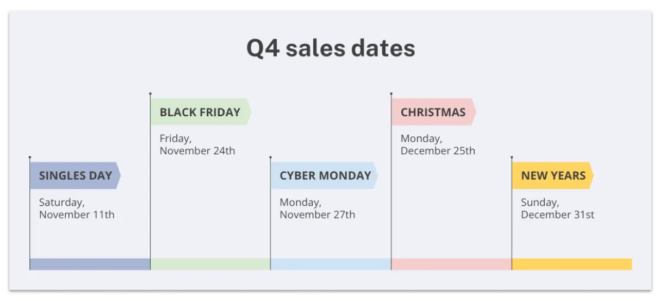Viewport: 659px width, 301px height.
Task: Select the yellow timeline bar segment
Action: (572, 264)
